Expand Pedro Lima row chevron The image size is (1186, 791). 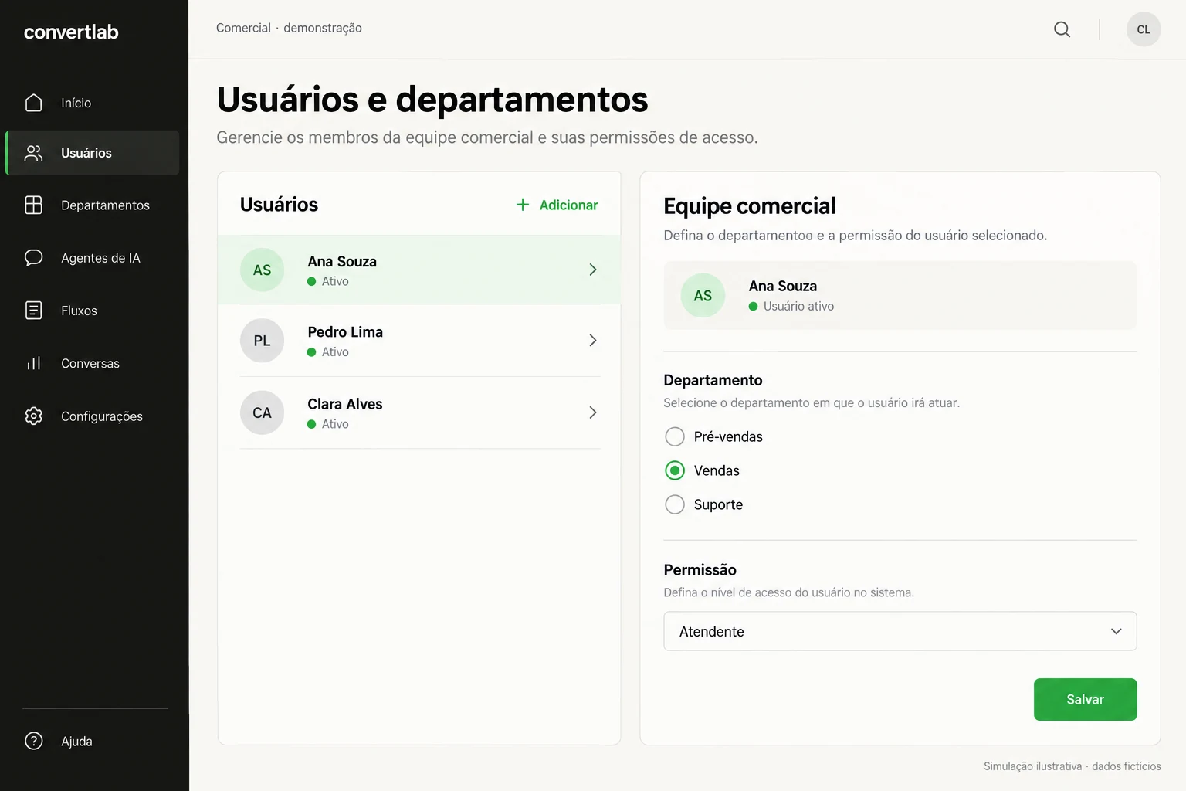click(593, 341)
